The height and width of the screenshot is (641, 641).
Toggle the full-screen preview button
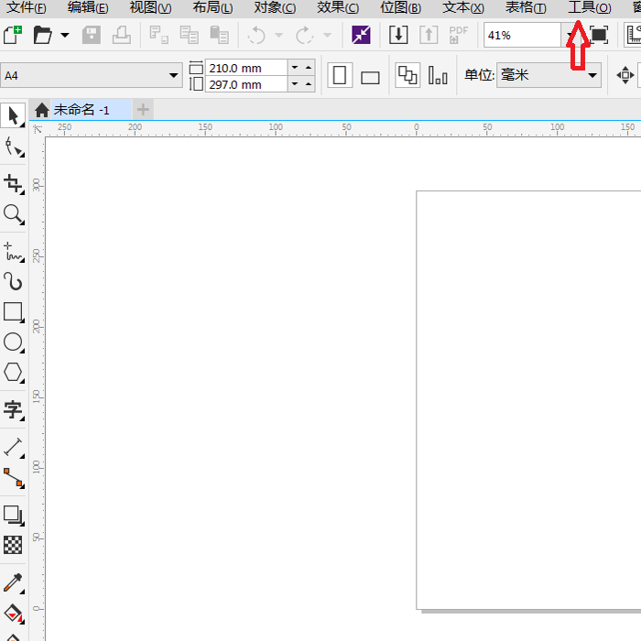point(599,36)
